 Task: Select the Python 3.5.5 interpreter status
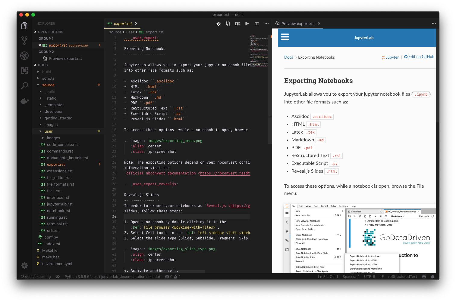pos(112,276)
